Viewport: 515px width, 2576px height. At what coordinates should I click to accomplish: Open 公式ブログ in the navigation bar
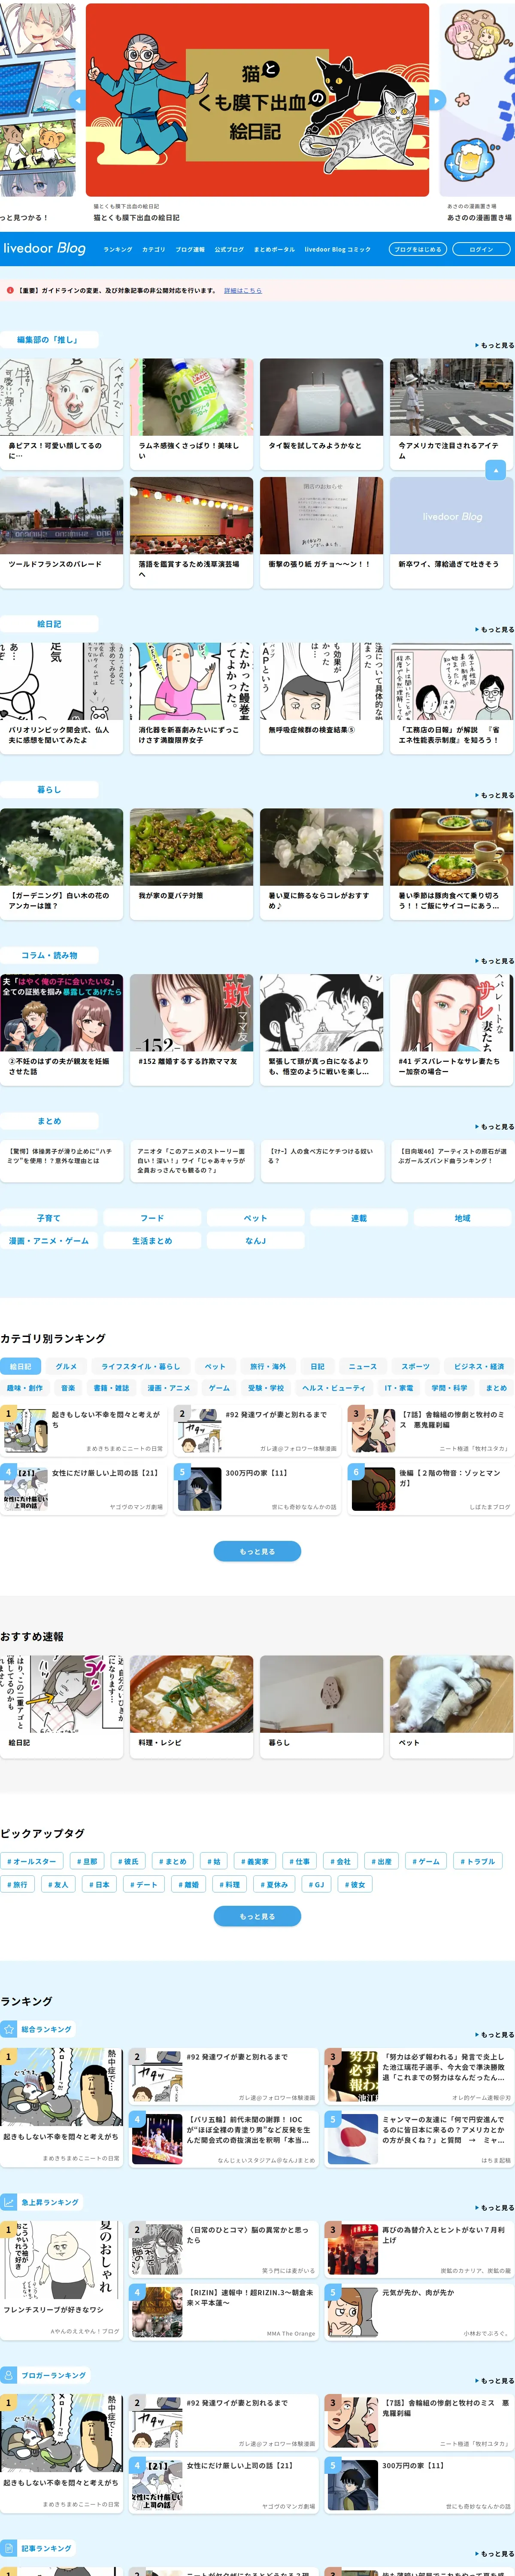[229, 249]
